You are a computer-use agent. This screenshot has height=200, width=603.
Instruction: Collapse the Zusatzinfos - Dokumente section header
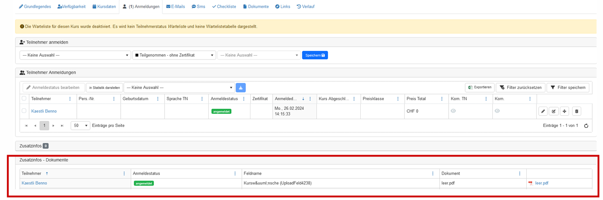(306, 160)
